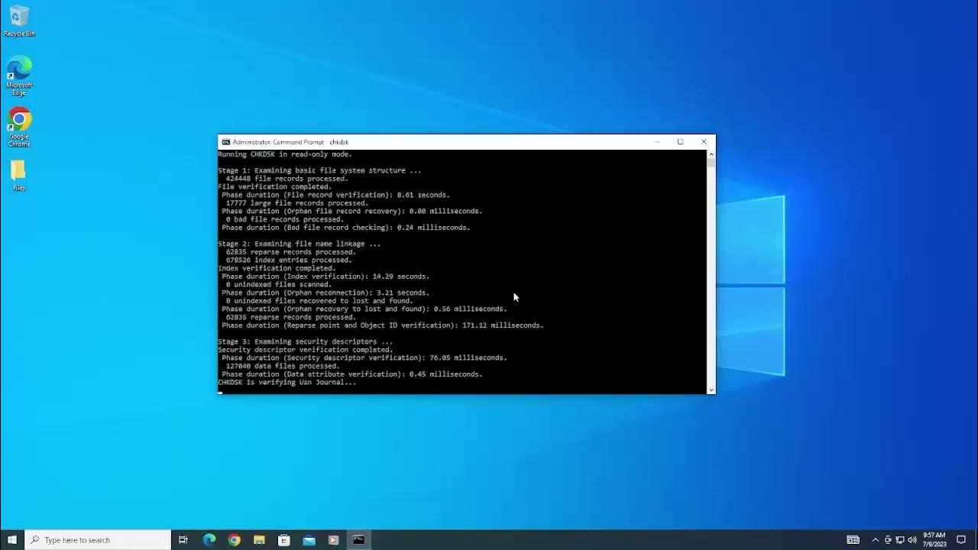This screenshot has width=978, height=550.
Task: Click 'Stage 1: Examining basic file system structure'
Action: [319, 170]
